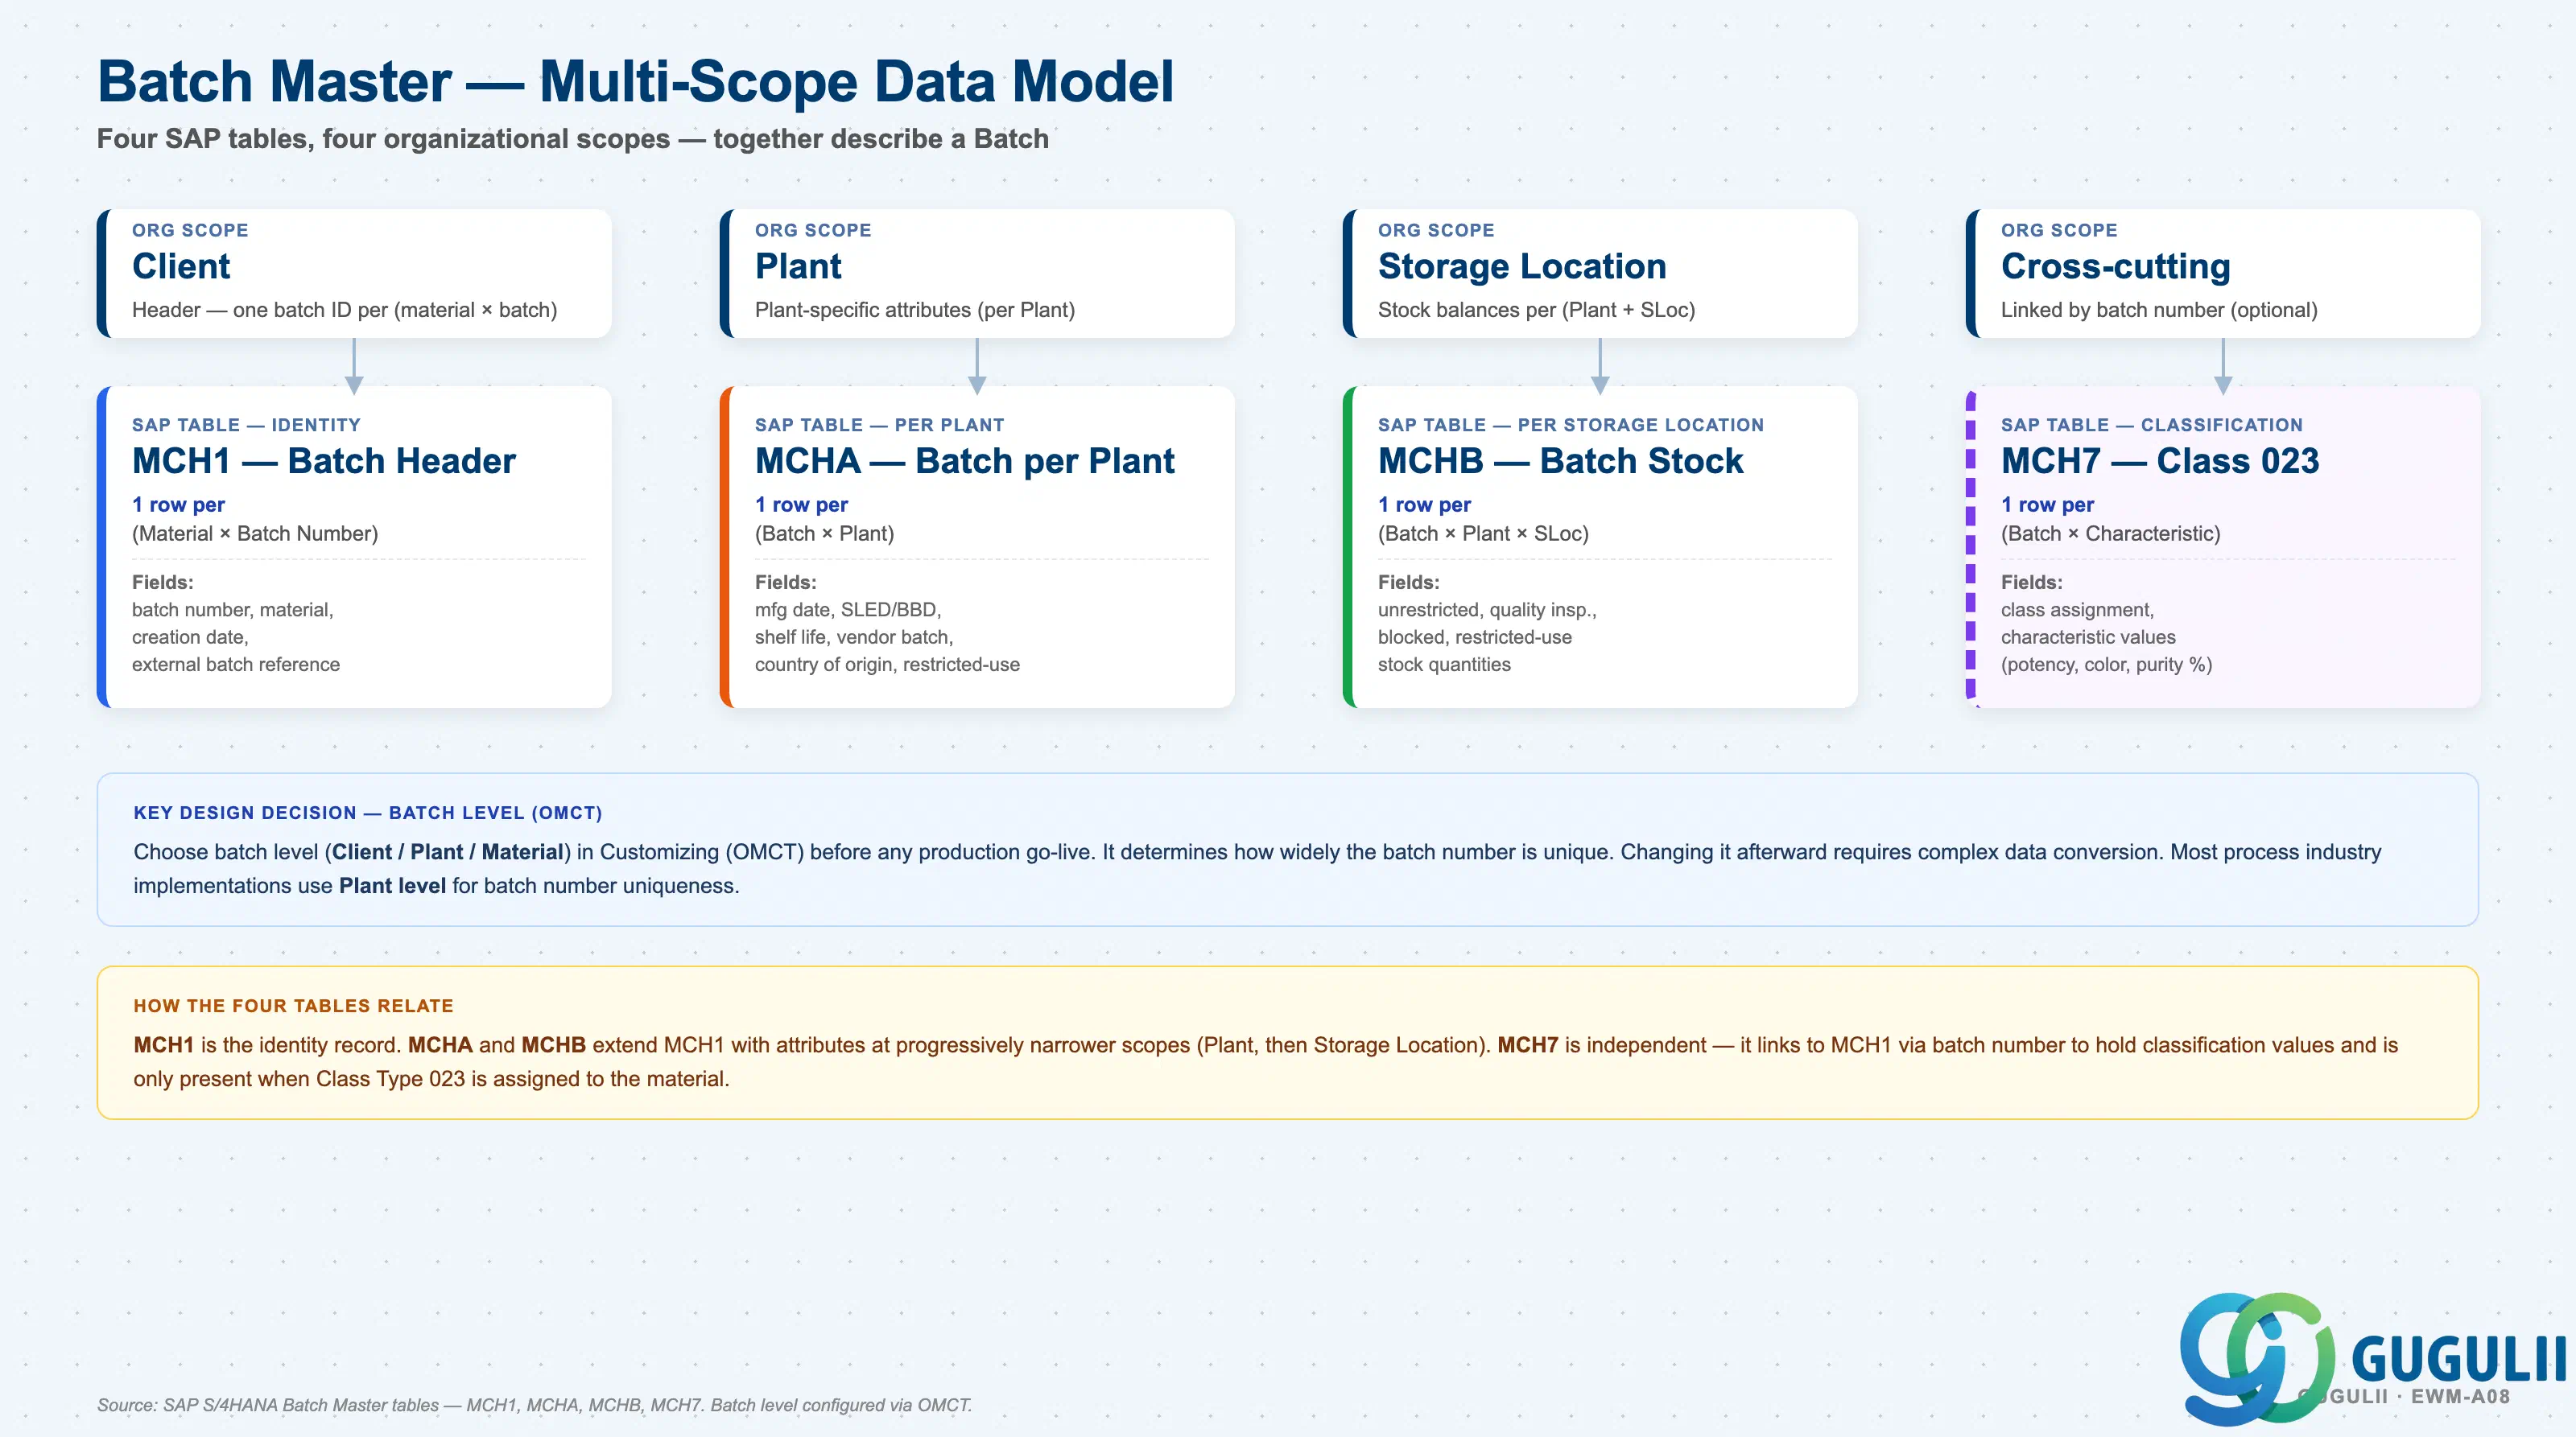Click bold 'Client / Plant / Material' text
2576x1437 pixels.
[x=448, y=851]
